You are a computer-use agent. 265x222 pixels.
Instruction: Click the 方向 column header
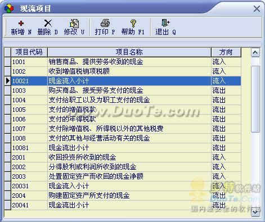coord(226,52)
